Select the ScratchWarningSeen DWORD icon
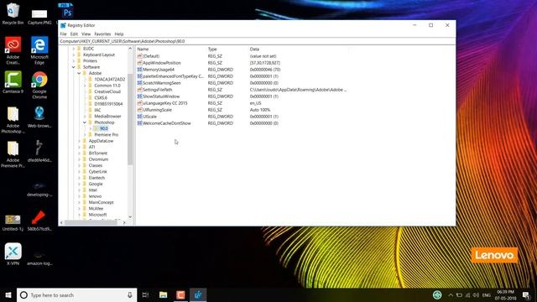The height and width of the screenshot is (302, 537). click(x=140, y=83)
